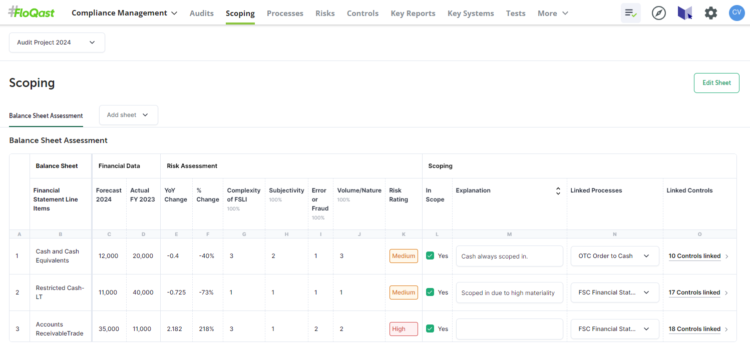Open arrow next to 10 Controls linked
750x343 pixels.
(x=726, y=256)
